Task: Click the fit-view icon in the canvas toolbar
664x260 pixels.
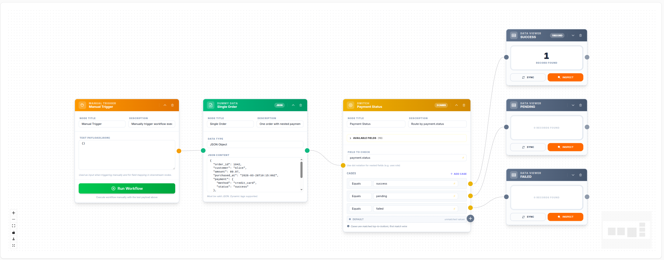Action: click(x=13, y=226)
